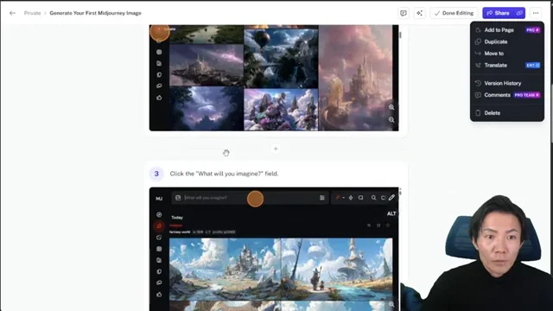Click the compass explore icon in step 3 sidebar
The height and width of the screenshot is (311, 553).
tap(159, 214)
